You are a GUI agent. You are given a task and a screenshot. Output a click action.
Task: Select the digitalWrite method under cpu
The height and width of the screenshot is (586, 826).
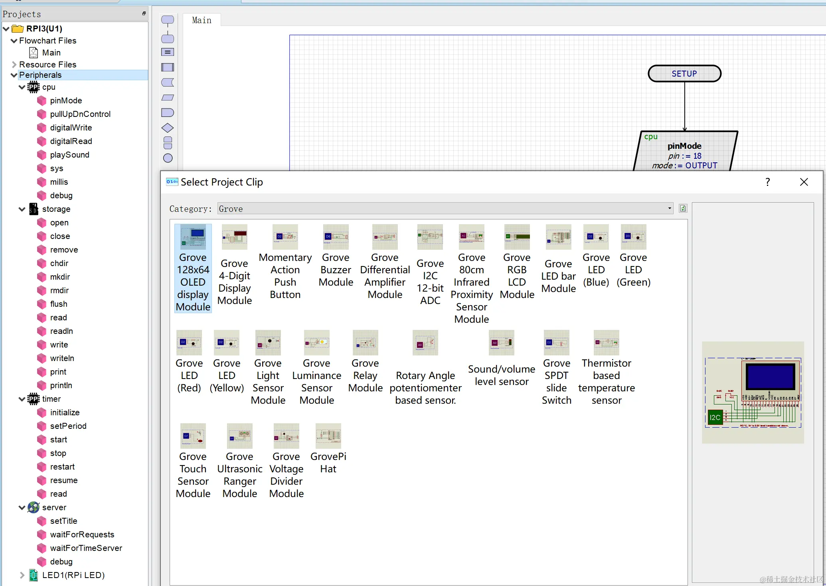tap(71, 128)
